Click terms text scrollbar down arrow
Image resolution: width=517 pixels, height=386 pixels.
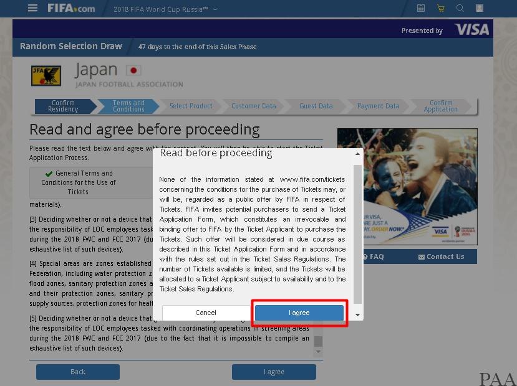tap(318, 352)
